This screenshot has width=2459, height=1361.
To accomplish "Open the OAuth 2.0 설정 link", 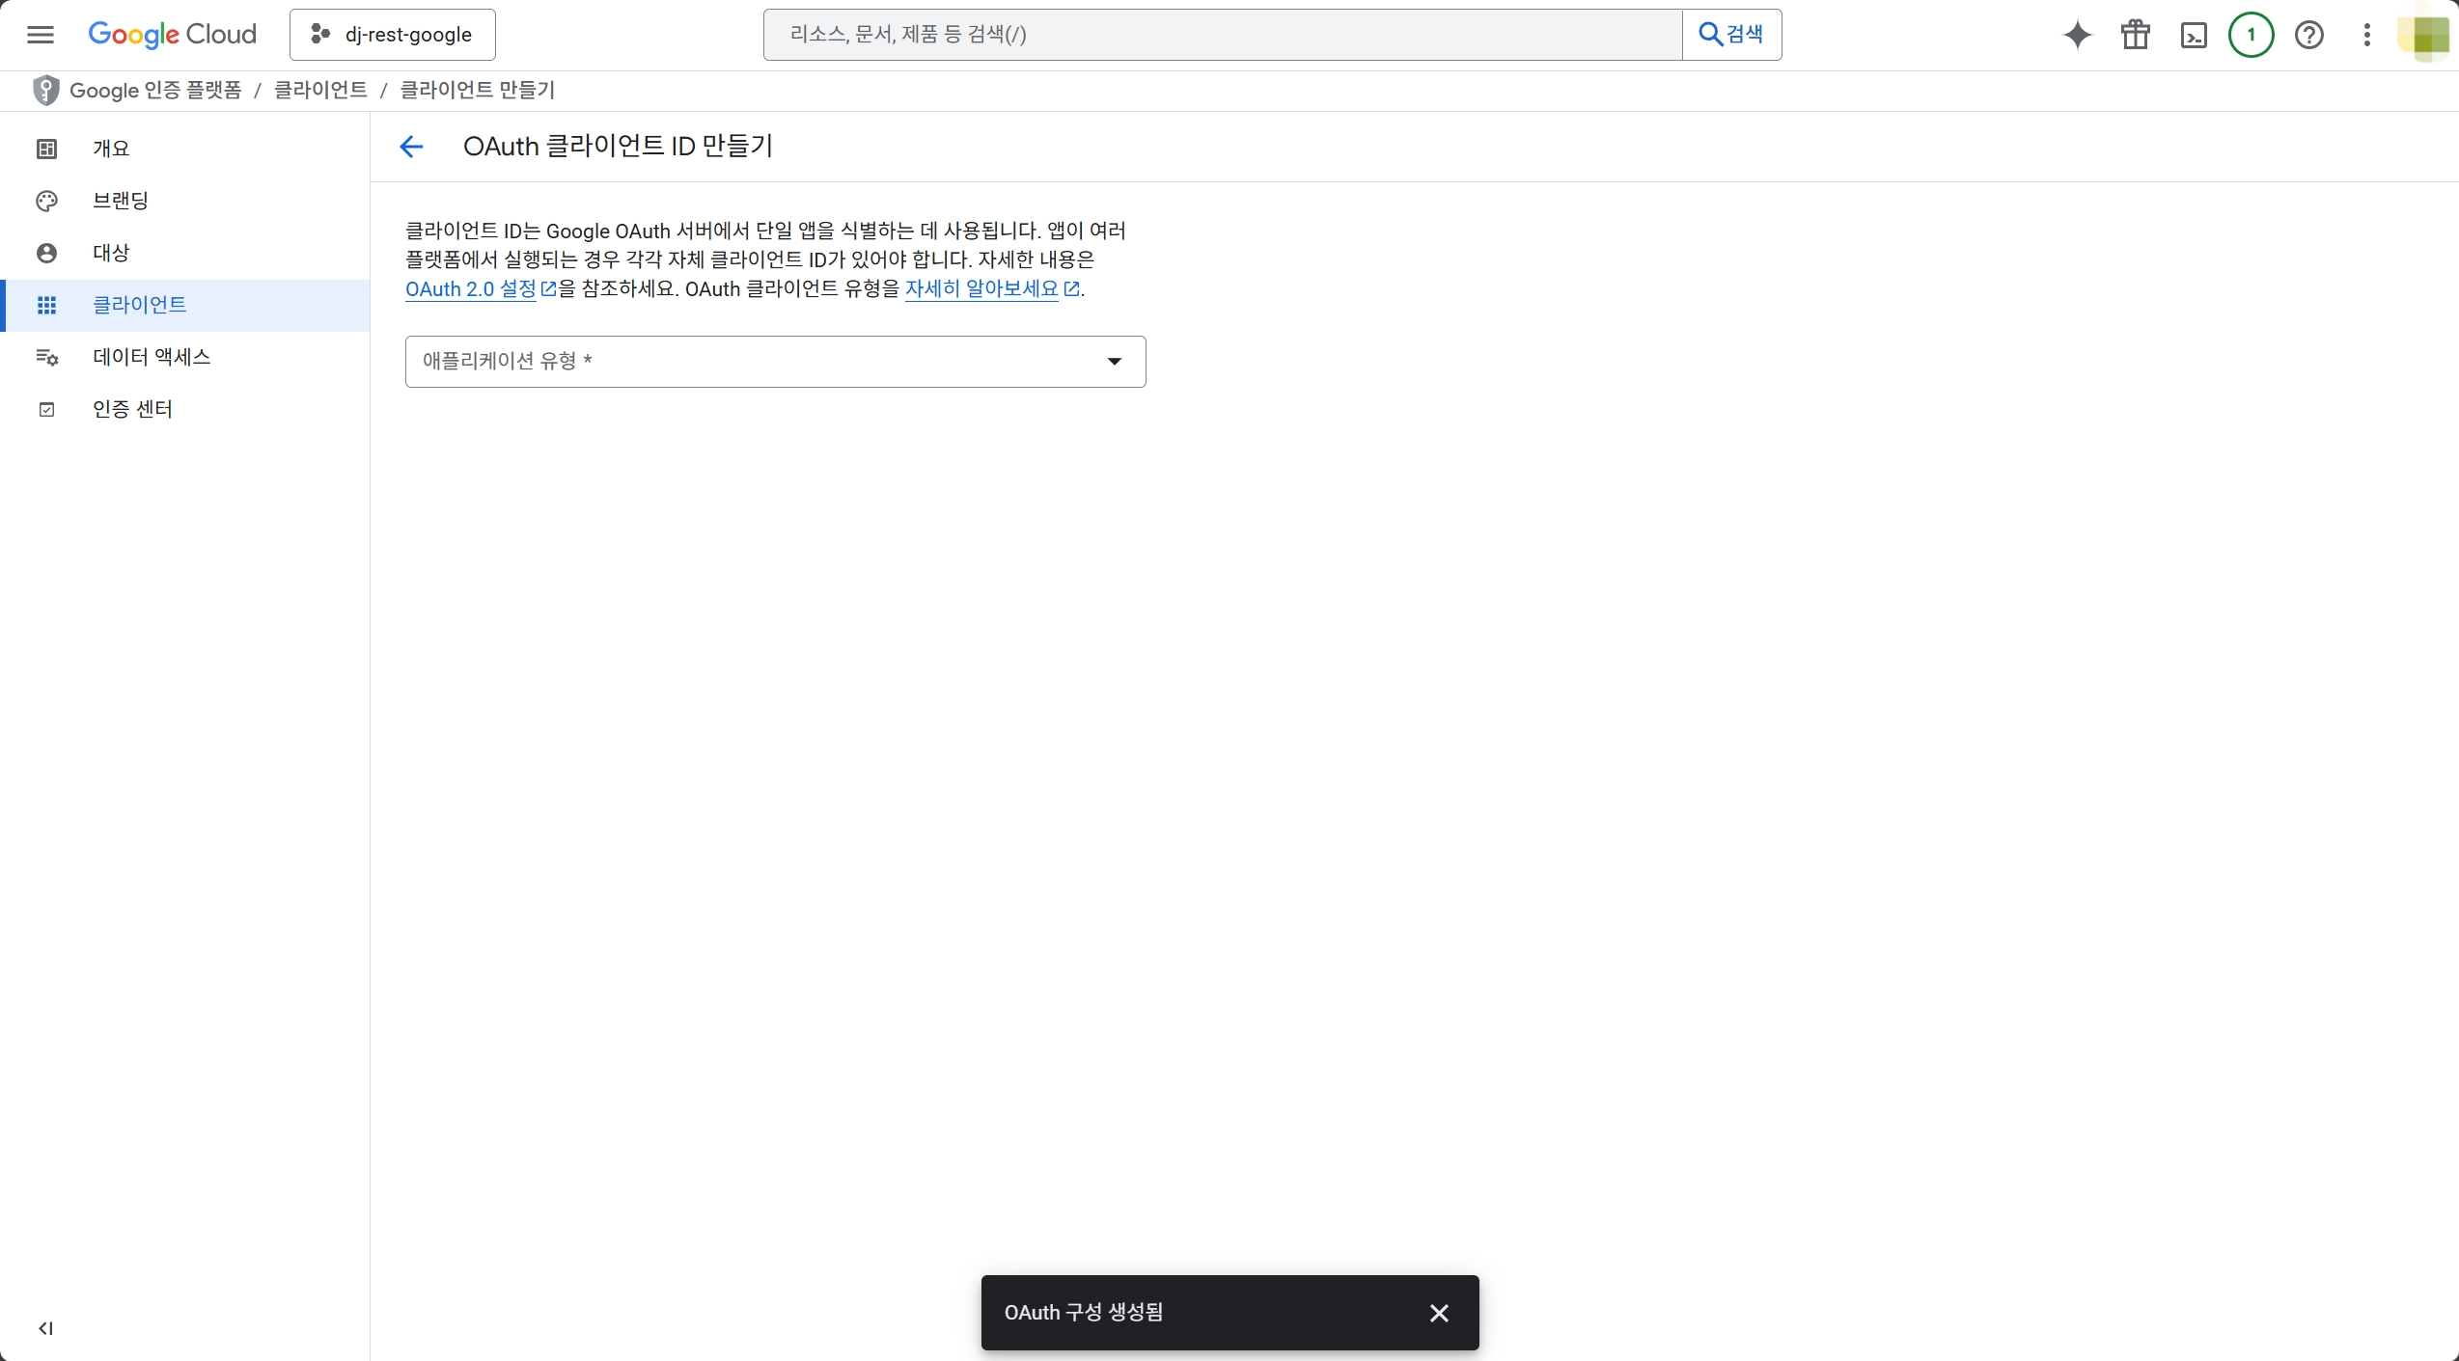I will click(471, 289).
